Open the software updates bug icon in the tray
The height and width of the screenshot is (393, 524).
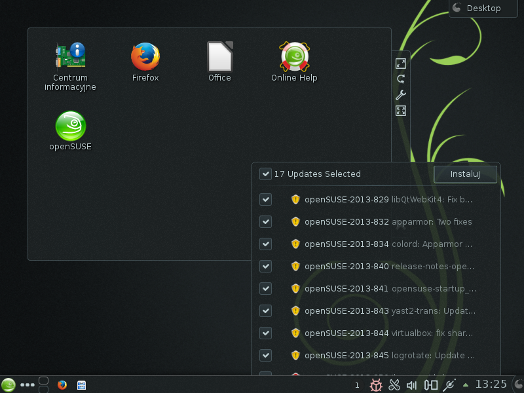tap(376, 385)
